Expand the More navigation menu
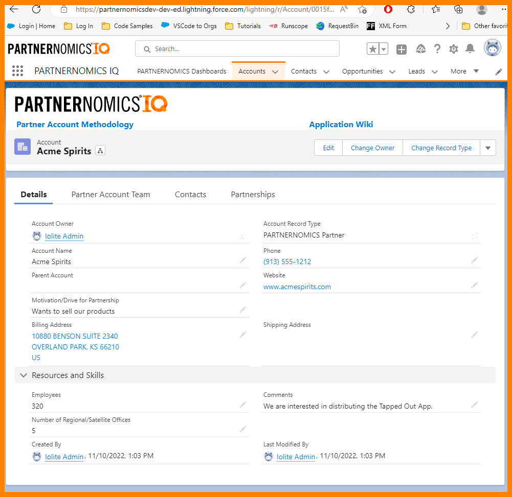The width and height of the screenshot is (512, 497). pyautogui.click(x=464, y=71)
